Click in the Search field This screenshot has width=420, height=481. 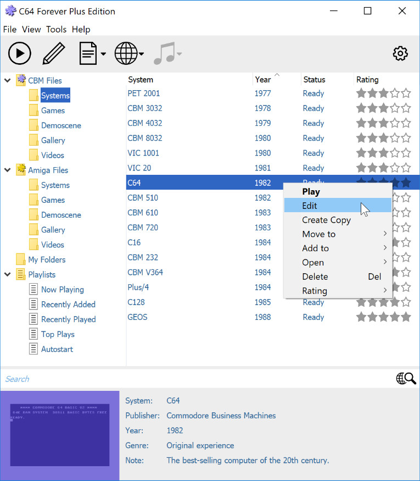196,379
